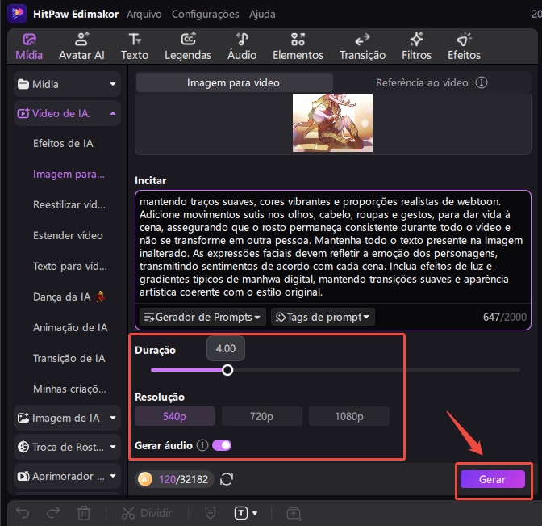The height and width of the screenshot is (526, 542).
Task: Switch to the Referência ao vídeo tab
Action: 422,82
